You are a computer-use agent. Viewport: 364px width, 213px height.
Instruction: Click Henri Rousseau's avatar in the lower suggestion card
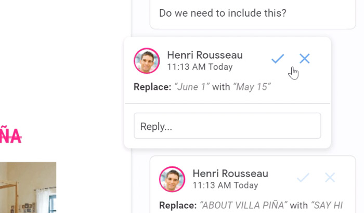pos(172,179)
